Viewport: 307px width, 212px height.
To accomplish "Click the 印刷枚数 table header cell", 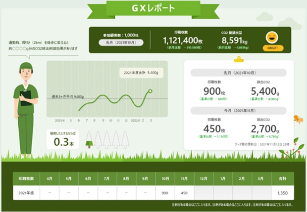I will coord(26,178).
